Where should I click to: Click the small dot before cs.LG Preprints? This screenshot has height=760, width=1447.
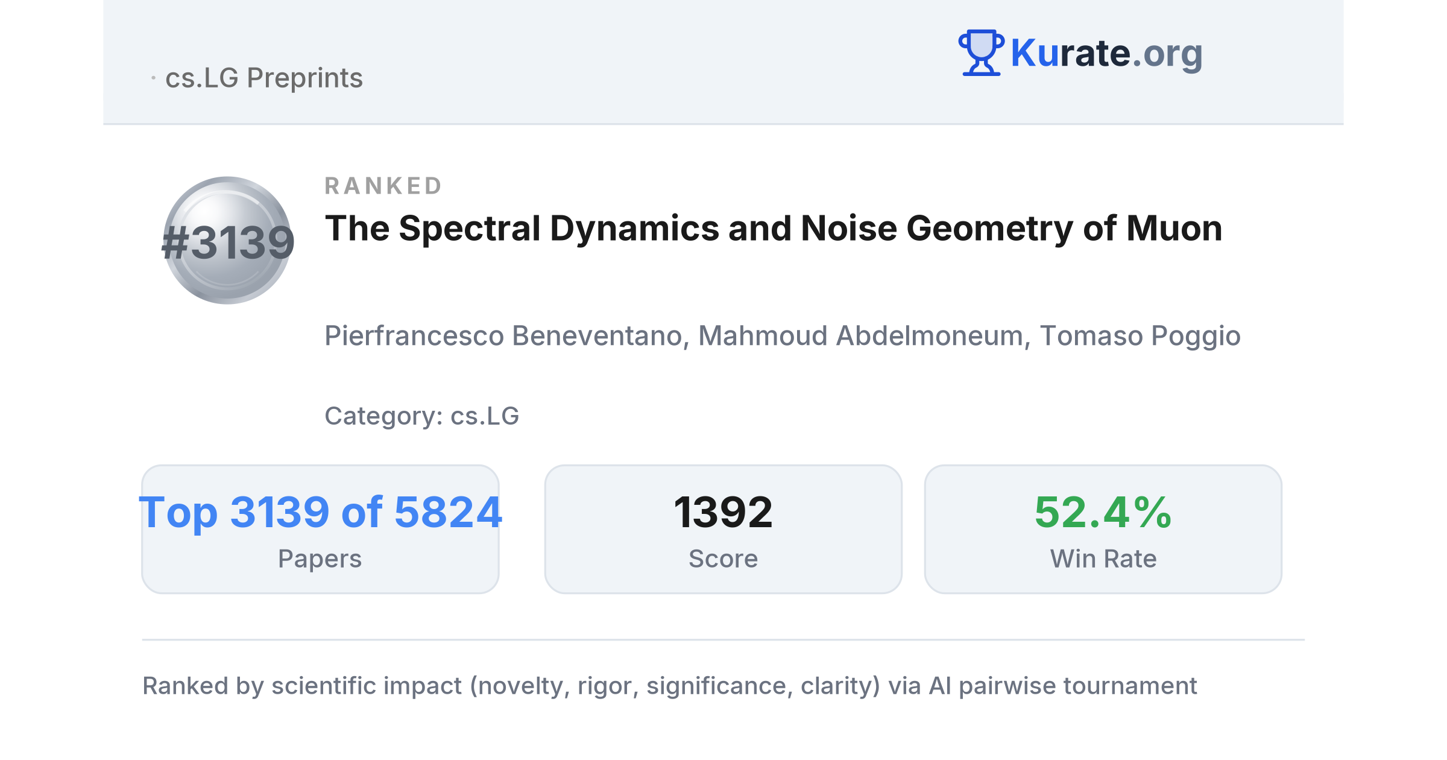(x=154, y=78)
